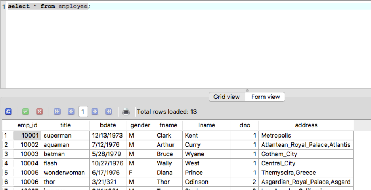Screen dimensions: 371x190
Task: Select birthdate cell 3/21/321
Action: click(108, 182)
